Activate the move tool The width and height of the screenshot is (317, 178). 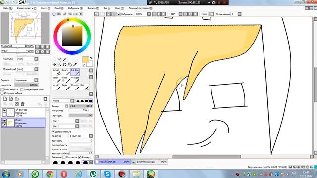coord(54,65)
